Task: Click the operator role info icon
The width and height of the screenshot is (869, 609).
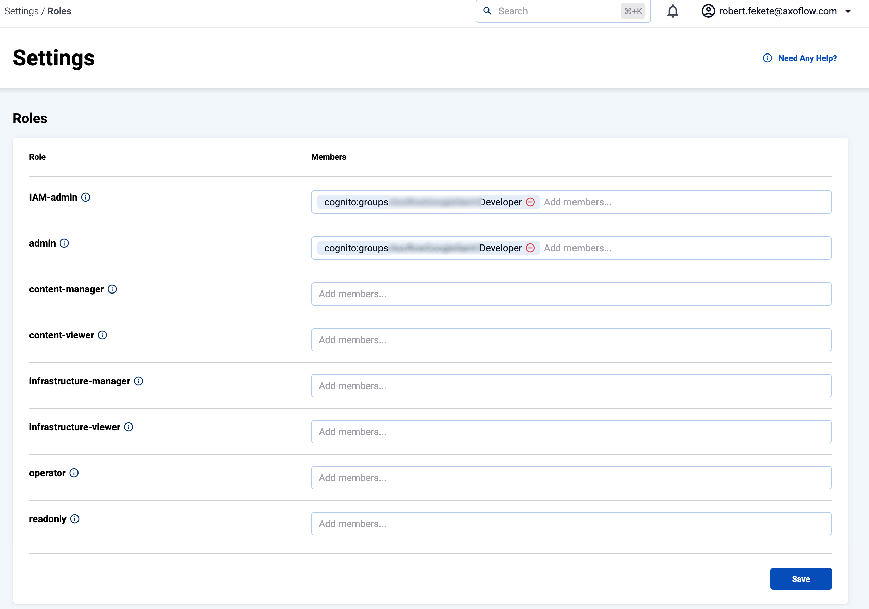Action: pyautogui.click(x=74, y=473)
